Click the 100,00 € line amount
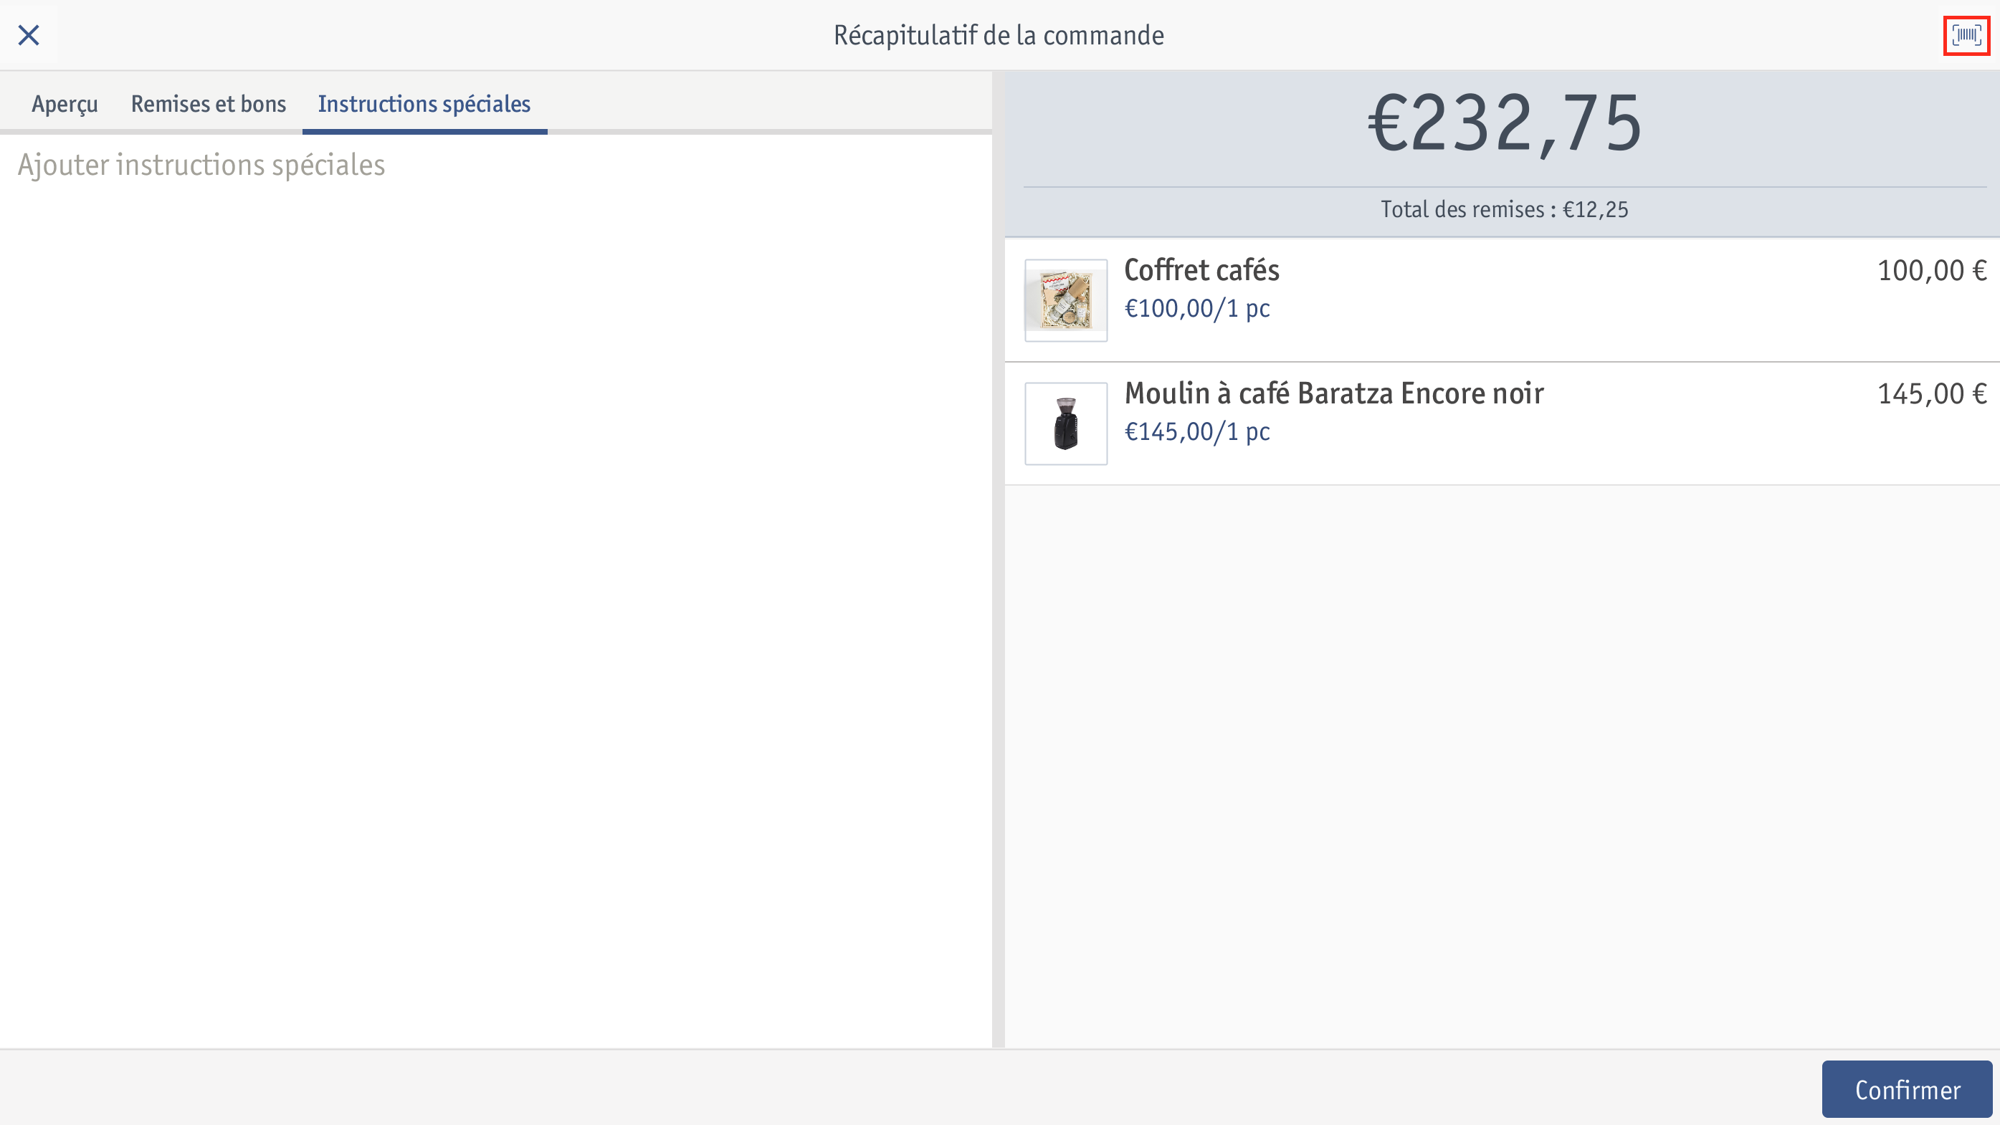Viewport: 2000px width, 1125px height. coord(1932,270)
